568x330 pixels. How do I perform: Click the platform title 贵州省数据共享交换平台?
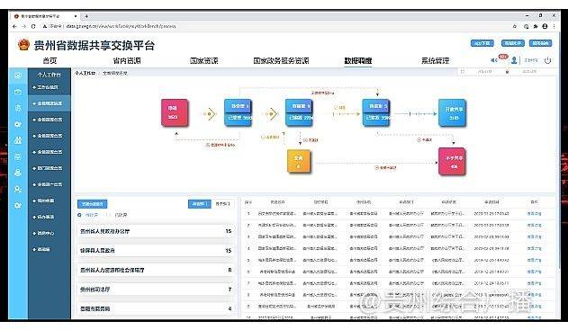(x=95, y=45)
